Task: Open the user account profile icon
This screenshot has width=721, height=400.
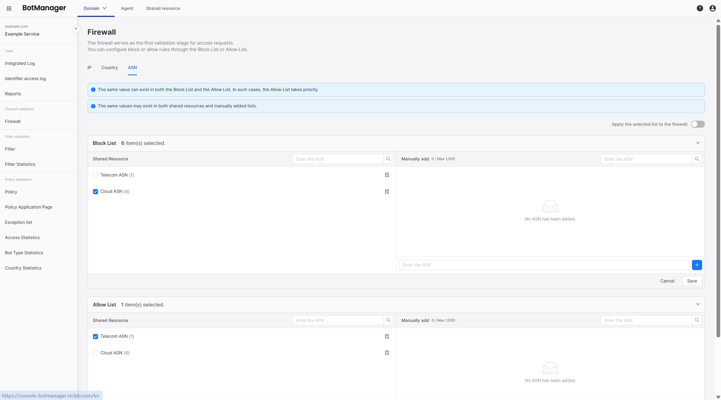Action: 712,8
